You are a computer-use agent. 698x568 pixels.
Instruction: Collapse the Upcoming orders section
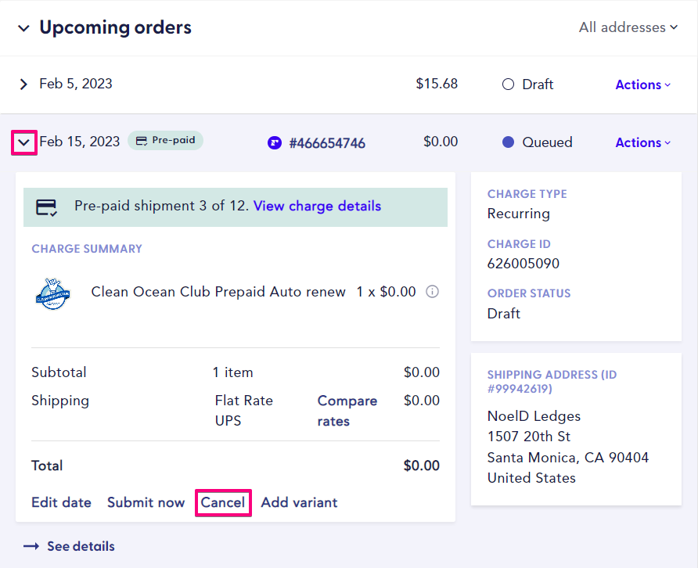[23, 28]
